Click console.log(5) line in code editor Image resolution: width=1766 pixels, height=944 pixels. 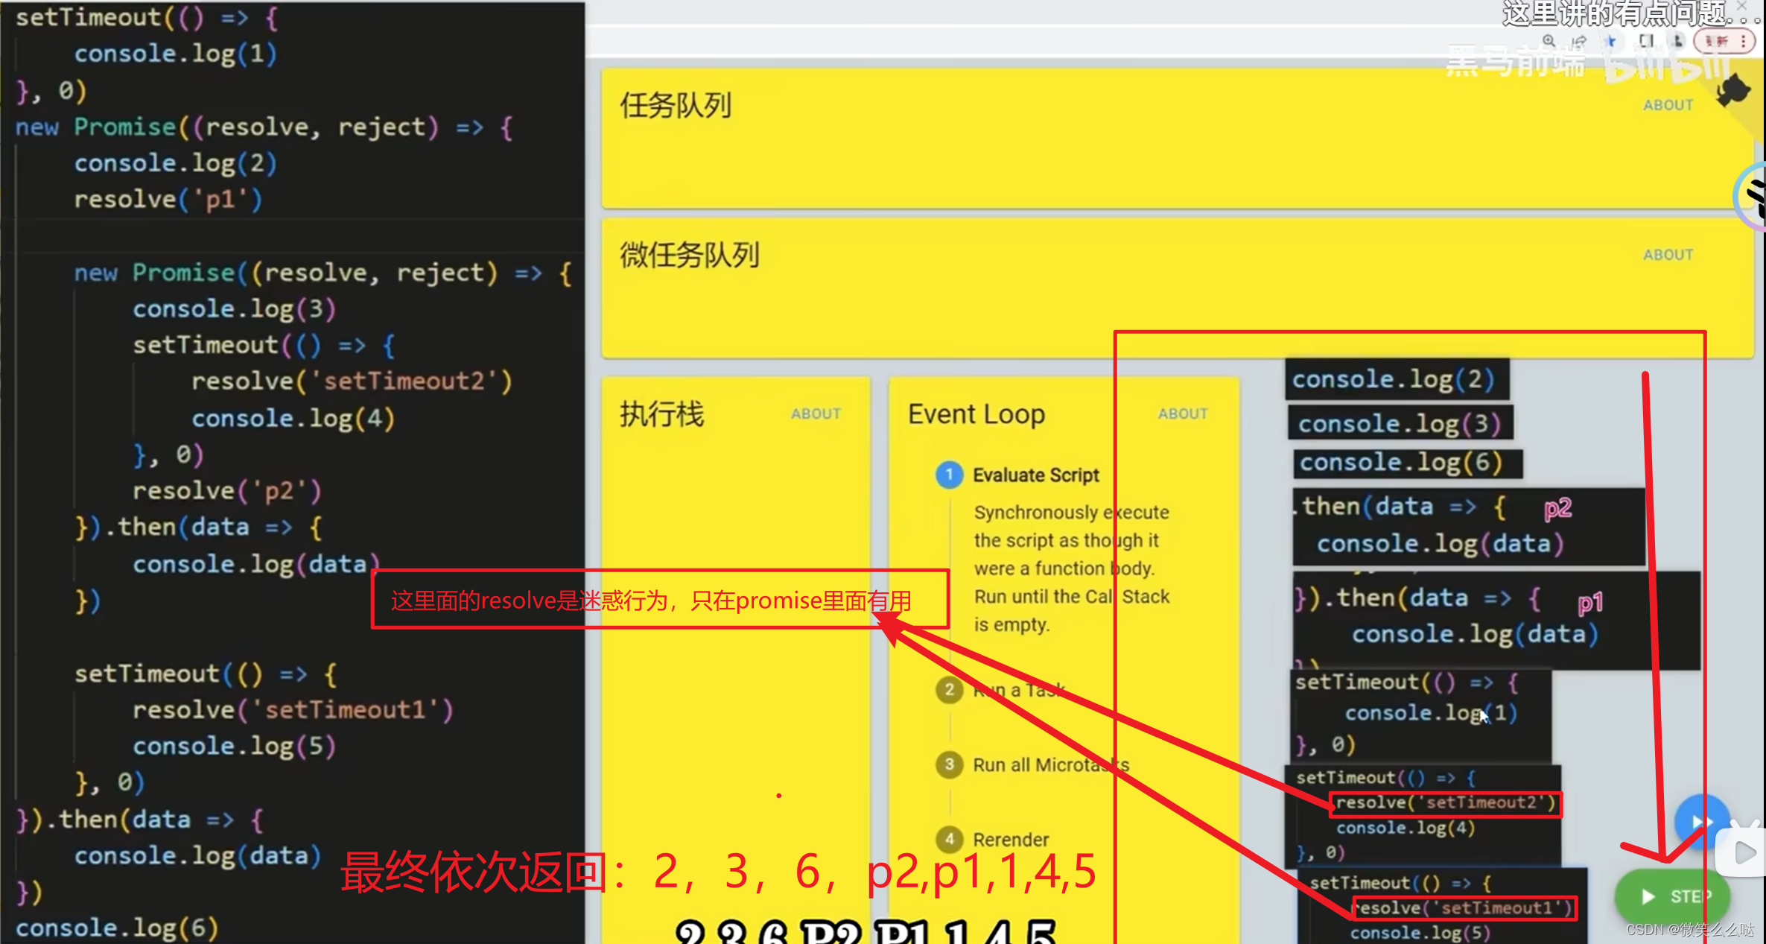click(235, 746)
